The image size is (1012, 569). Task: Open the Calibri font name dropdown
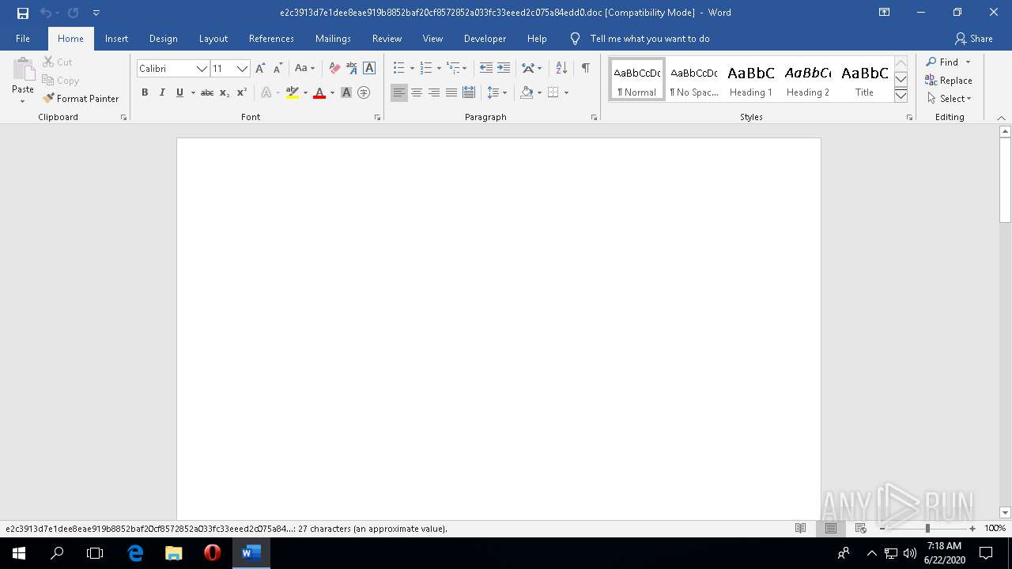[202, 69]
